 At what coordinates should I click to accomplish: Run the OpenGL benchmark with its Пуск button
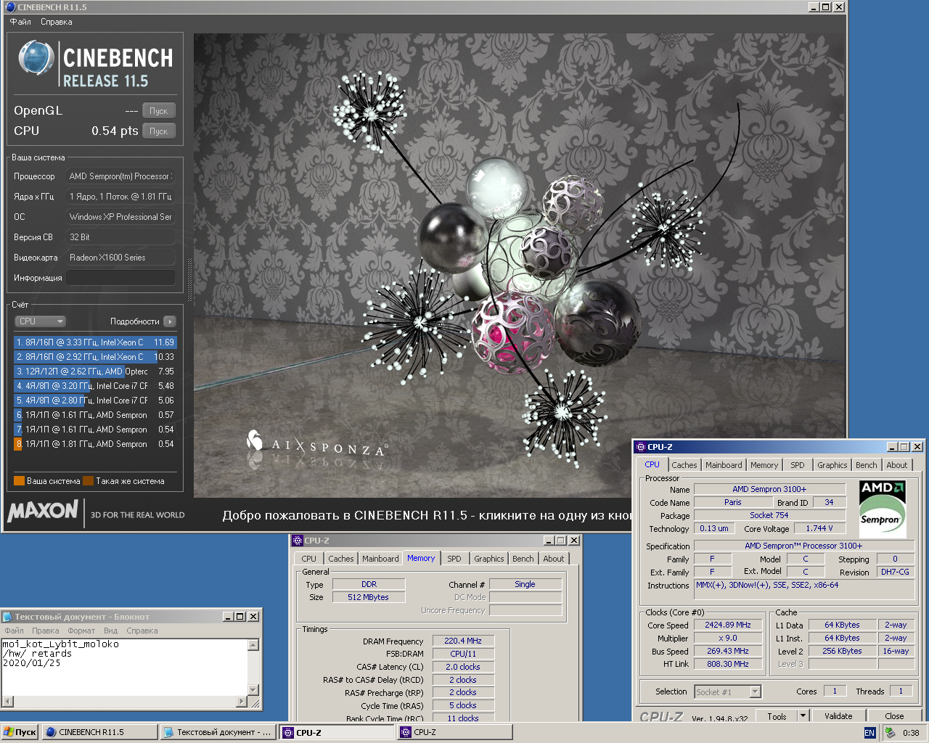(159, 111)
